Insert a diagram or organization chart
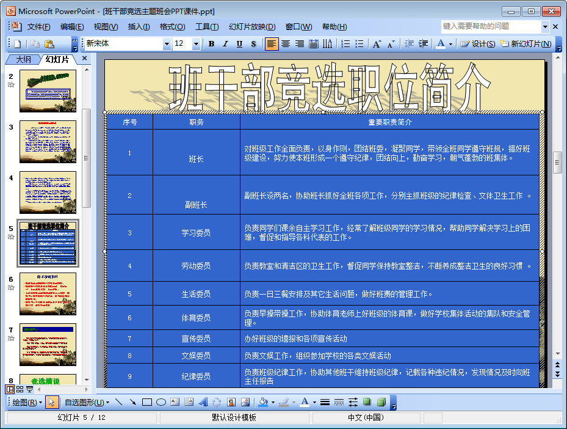 217,402
